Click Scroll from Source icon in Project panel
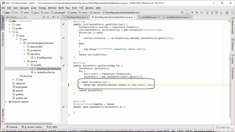Viewport: 235px width, 132px height. coord(44,17)
